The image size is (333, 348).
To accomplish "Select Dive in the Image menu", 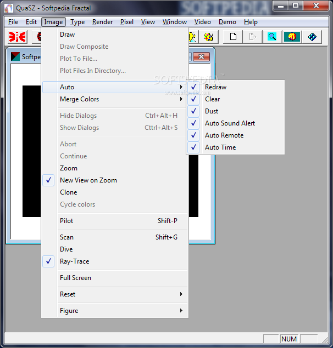I will click(115, 249).
